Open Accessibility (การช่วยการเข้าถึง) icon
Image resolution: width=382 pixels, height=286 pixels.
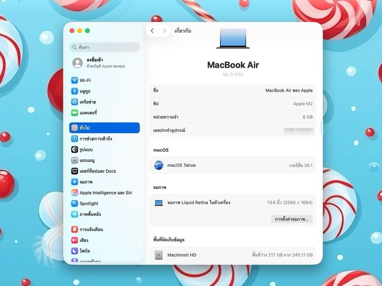point(74,138)
